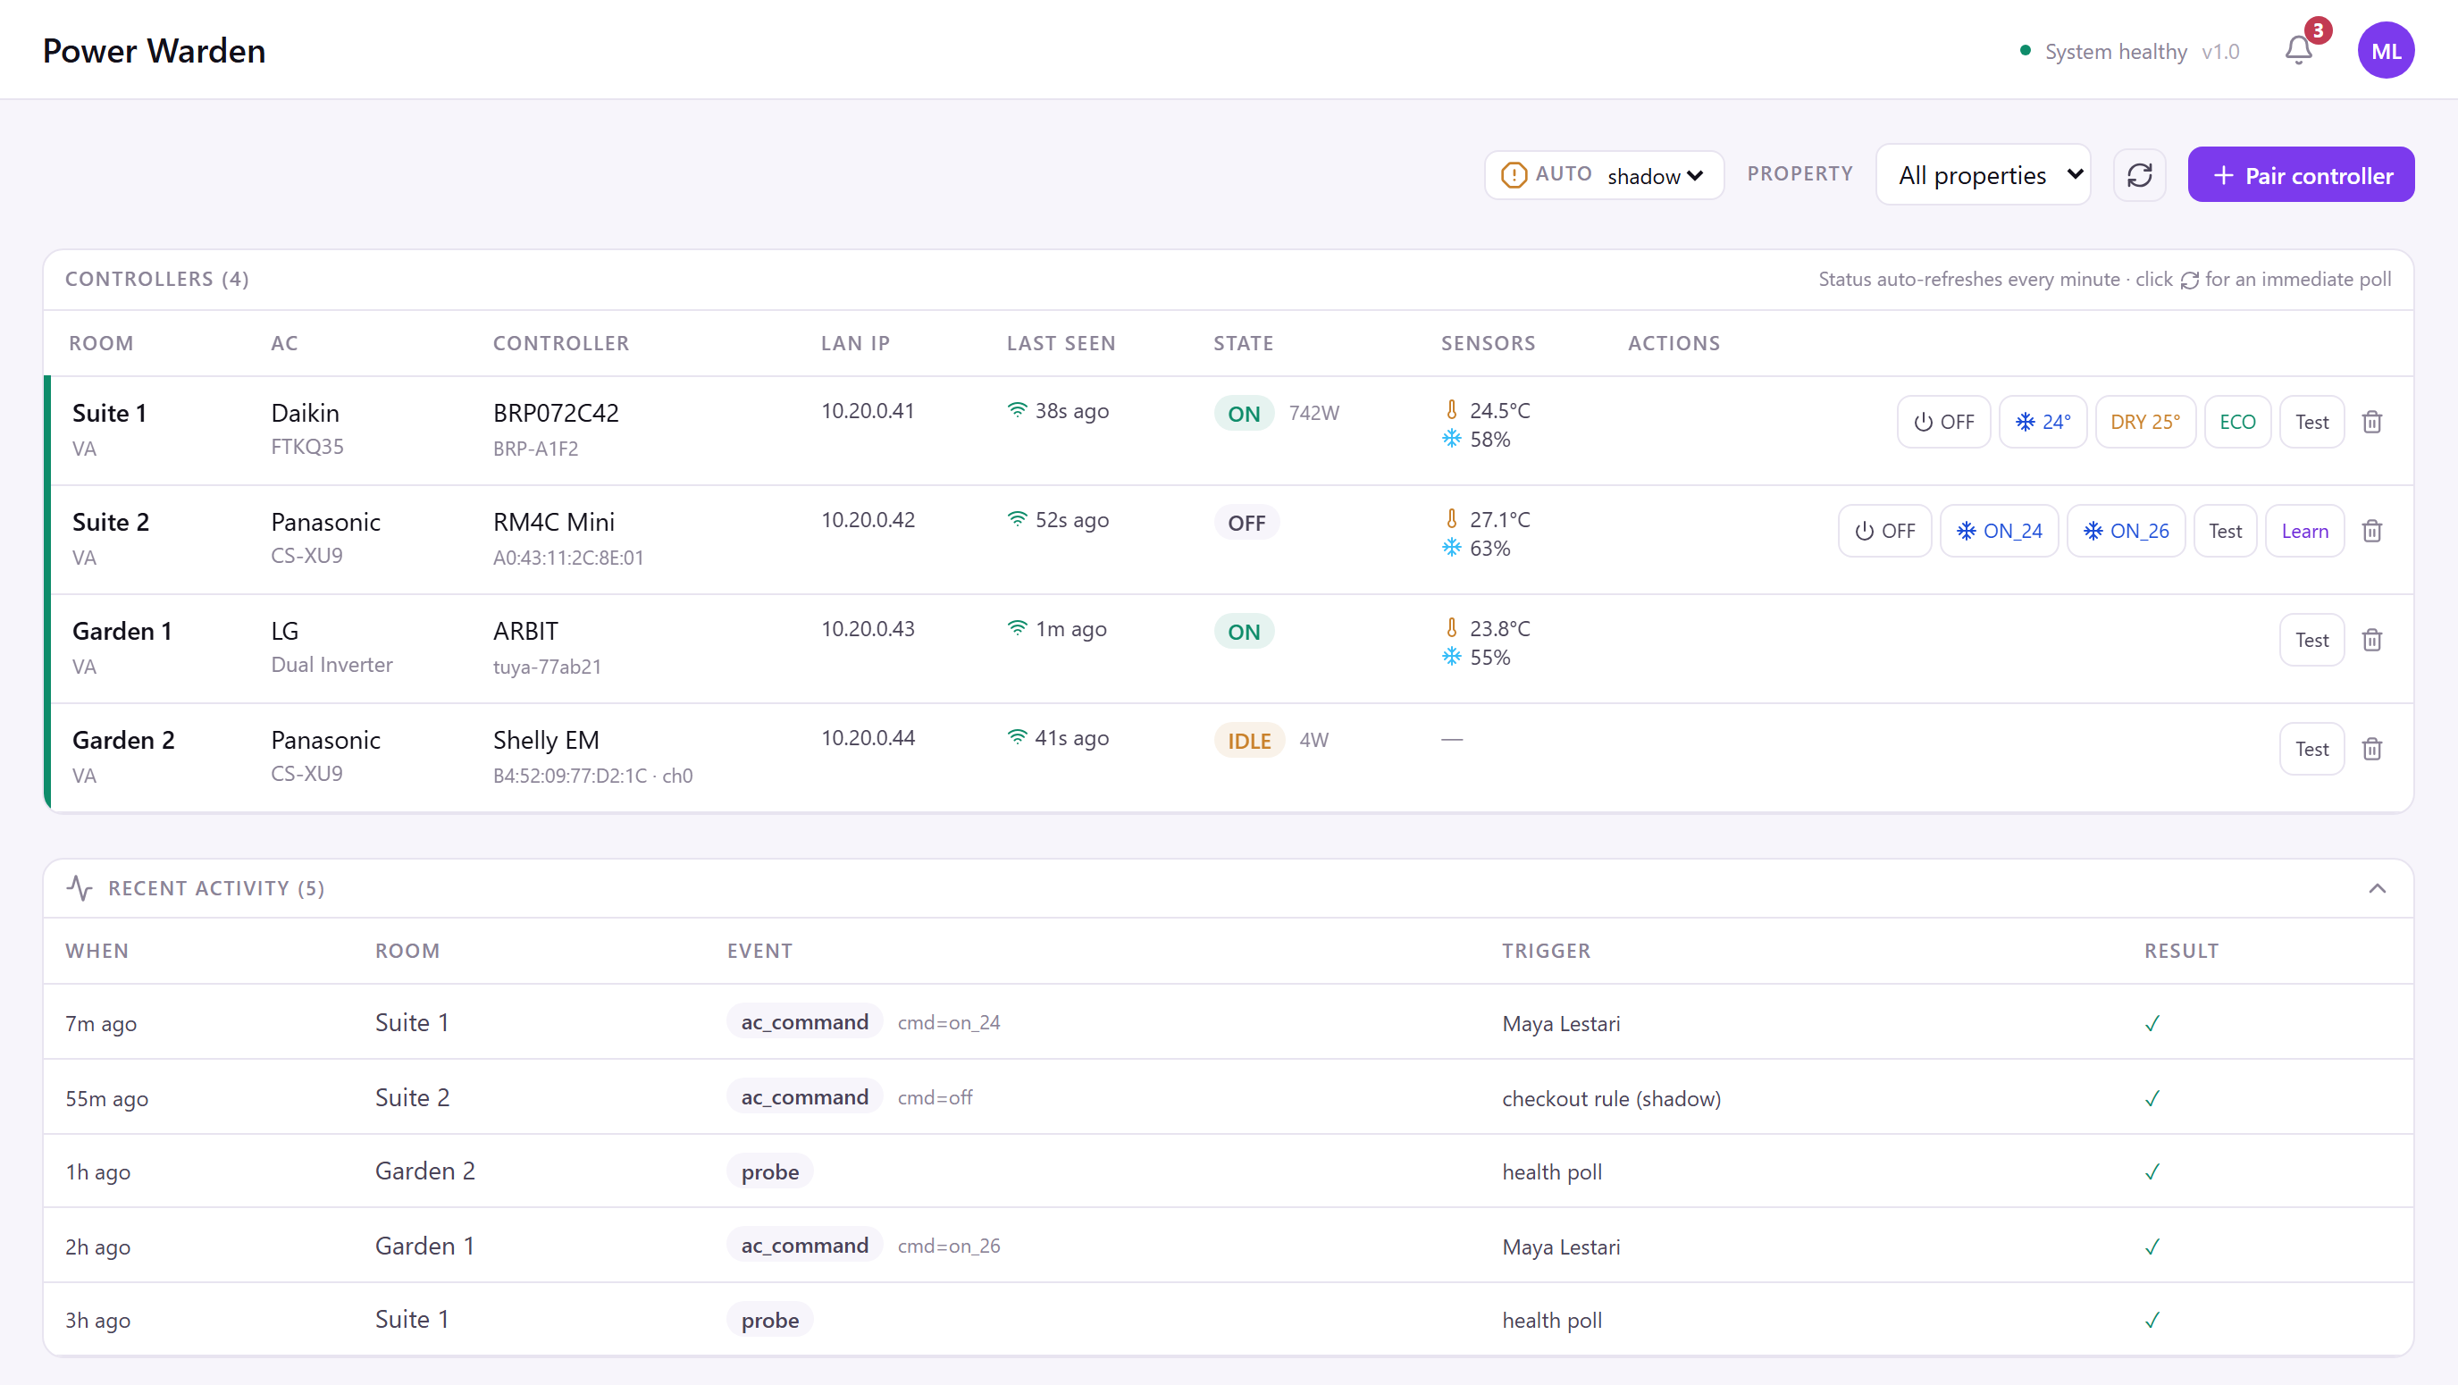Click the refresh poll icon button
This screenshot has height=1385, width=2458.
click(x=2139, y=176)
